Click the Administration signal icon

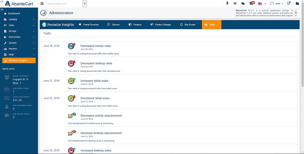click(43, 13)
